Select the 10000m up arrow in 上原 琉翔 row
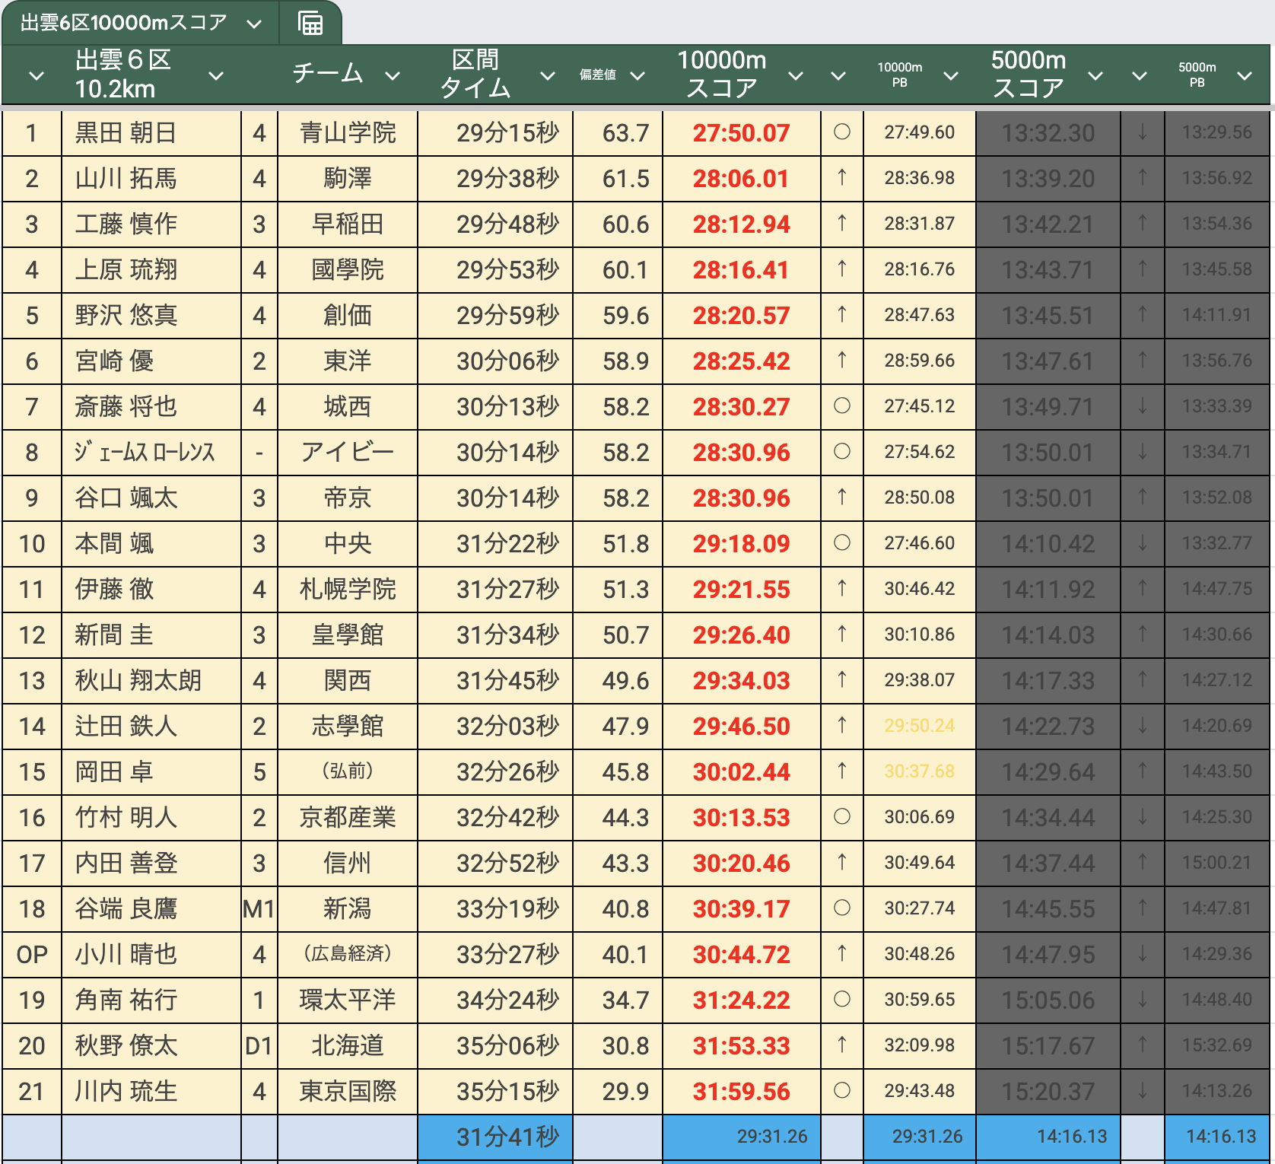The image size is (1275, 1164). tap(842, 269)
